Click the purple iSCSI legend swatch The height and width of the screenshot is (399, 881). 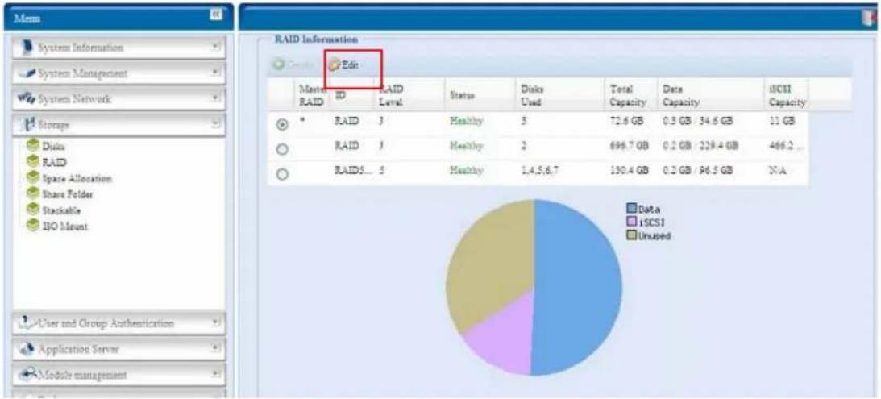click(632, 223)
